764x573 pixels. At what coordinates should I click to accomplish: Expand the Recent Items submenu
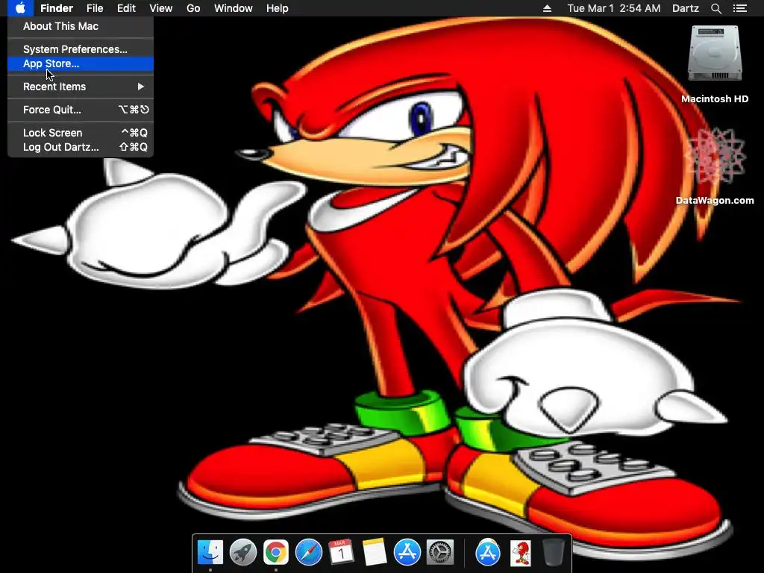pyautogui.click(x=81, y=87)
